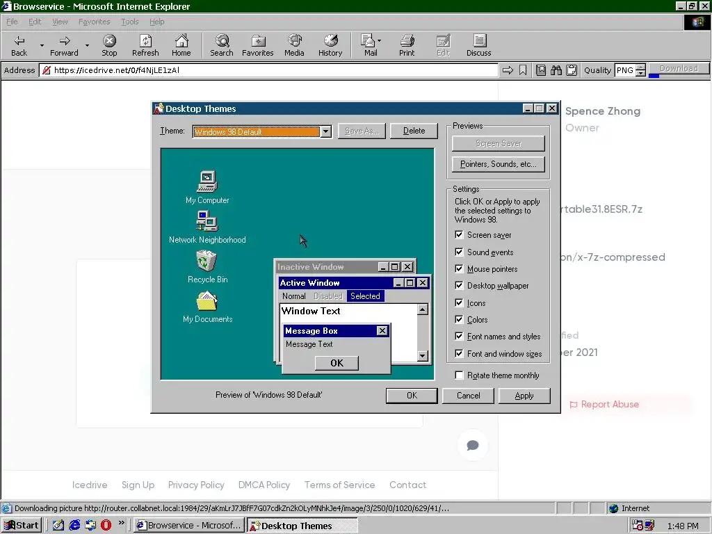Click the binoculars find icon
This screenshot has height=534, width=712.
(x=556, y=70)
